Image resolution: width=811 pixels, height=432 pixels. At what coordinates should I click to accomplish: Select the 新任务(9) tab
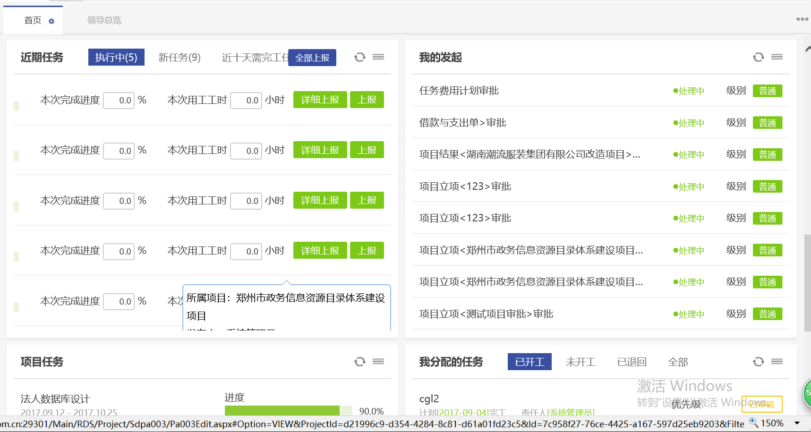pos(179,58)
